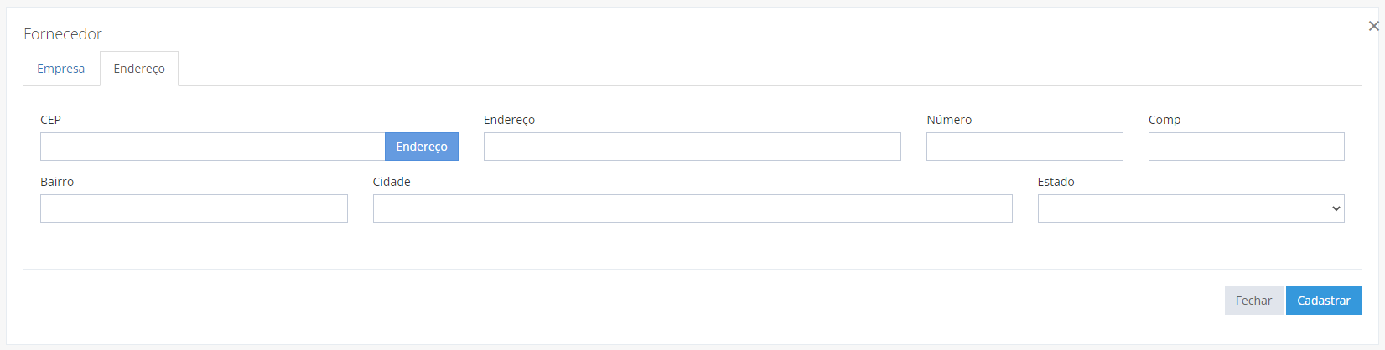Click the Cidade field label

pyautogui.click(x=392, y=182)
